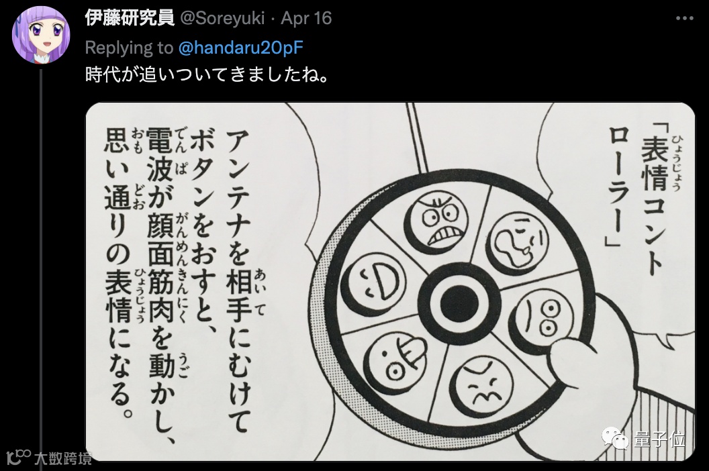Click the WeChat logo watermark
Viewport: 709px width, 471px height.
614,437
